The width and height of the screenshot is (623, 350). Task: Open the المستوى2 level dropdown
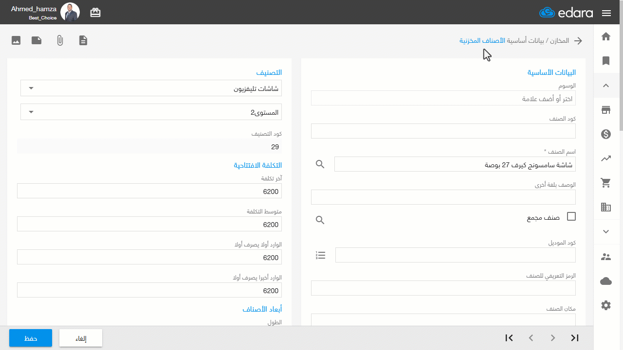coord(151,112)
